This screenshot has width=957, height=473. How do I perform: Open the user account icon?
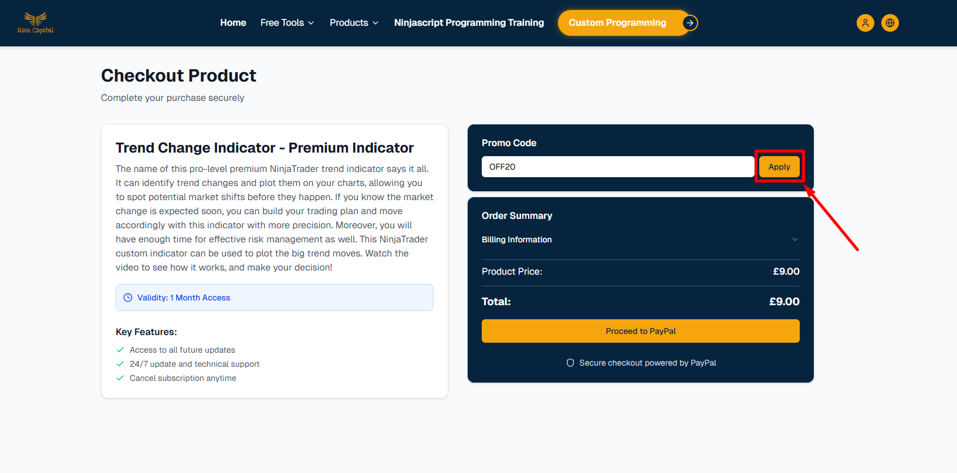[x=865, y=23]
